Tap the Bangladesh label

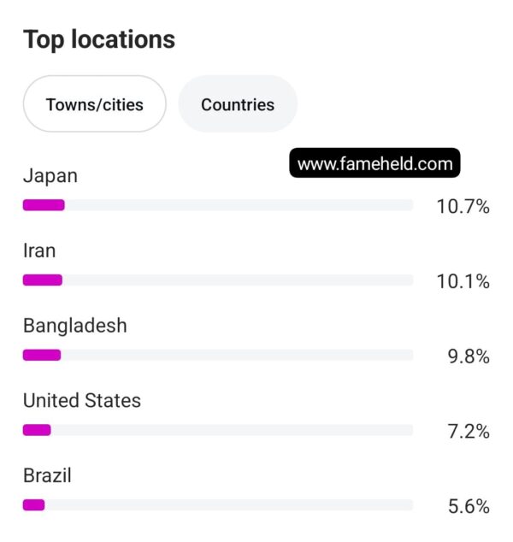[75, 326]
